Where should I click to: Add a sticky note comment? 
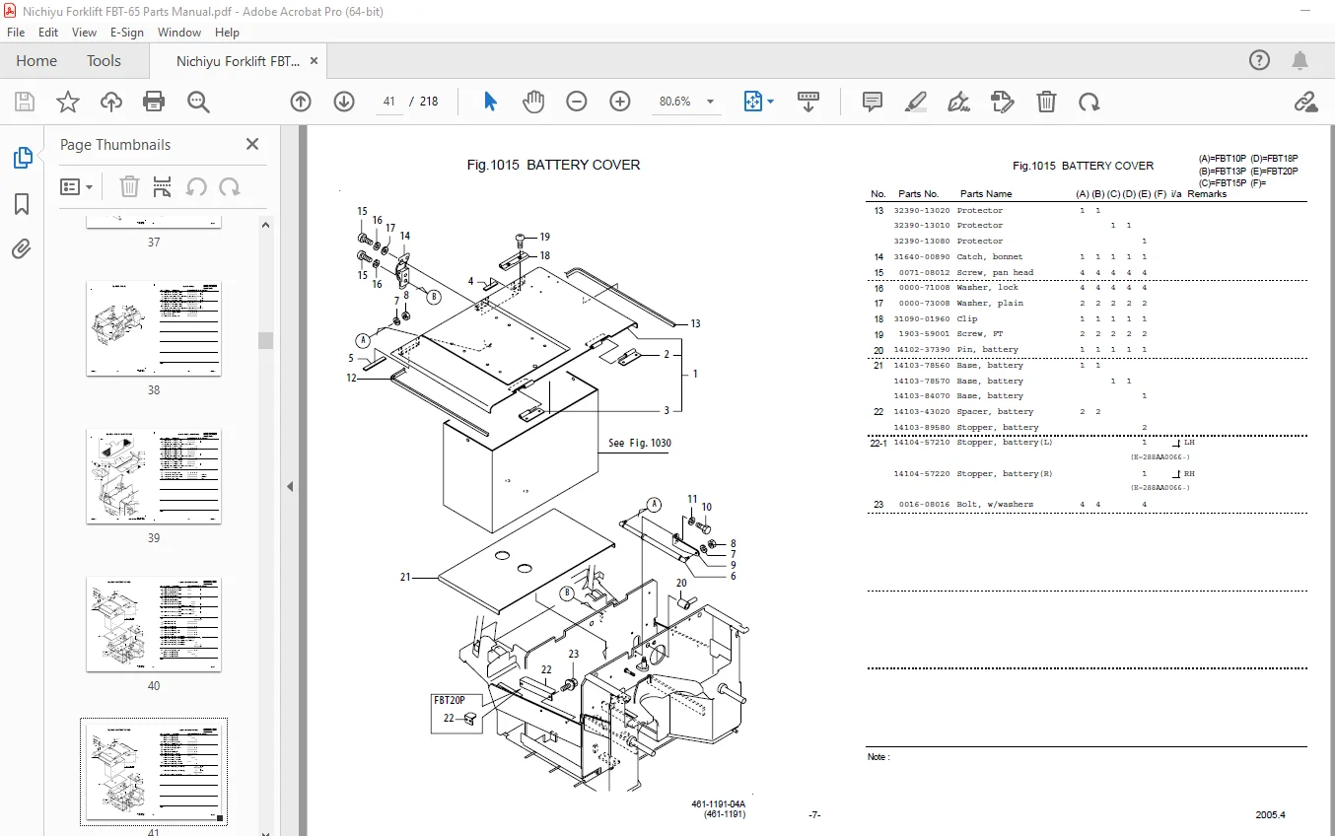tap(873, 102)
